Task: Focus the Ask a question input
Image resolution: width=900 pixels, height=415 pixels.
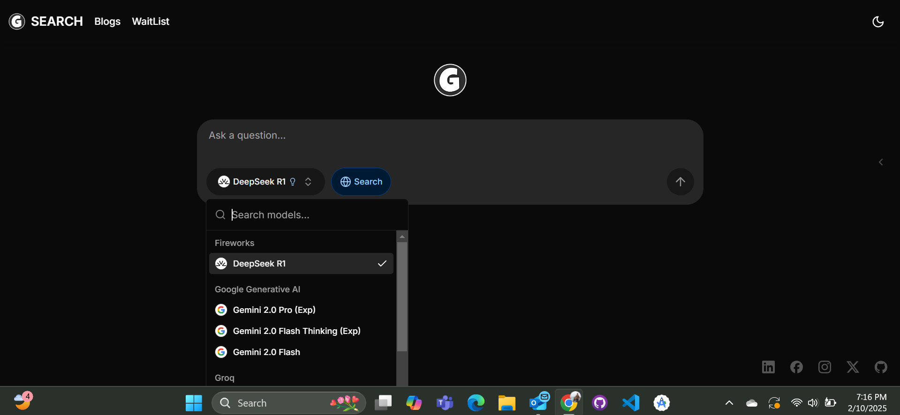Action: [450, 136]
